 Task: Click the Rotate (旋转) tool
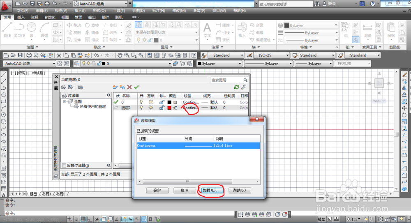[92, 25]
